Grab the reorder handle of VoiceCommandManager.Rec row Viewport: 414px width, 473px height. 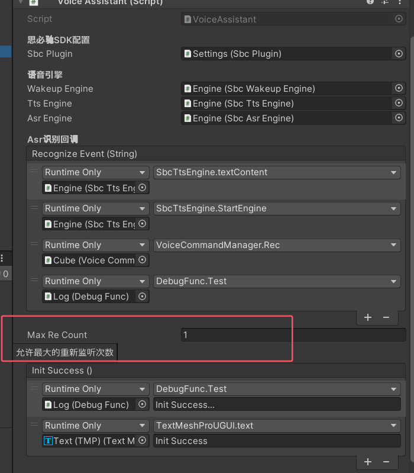pos(34,244)
